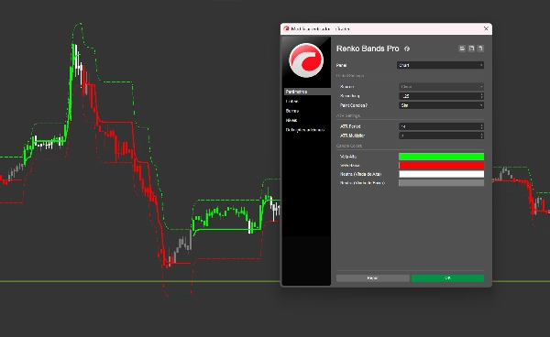Open the Panel dropdown showing Chart

click(x=441, y=65)
